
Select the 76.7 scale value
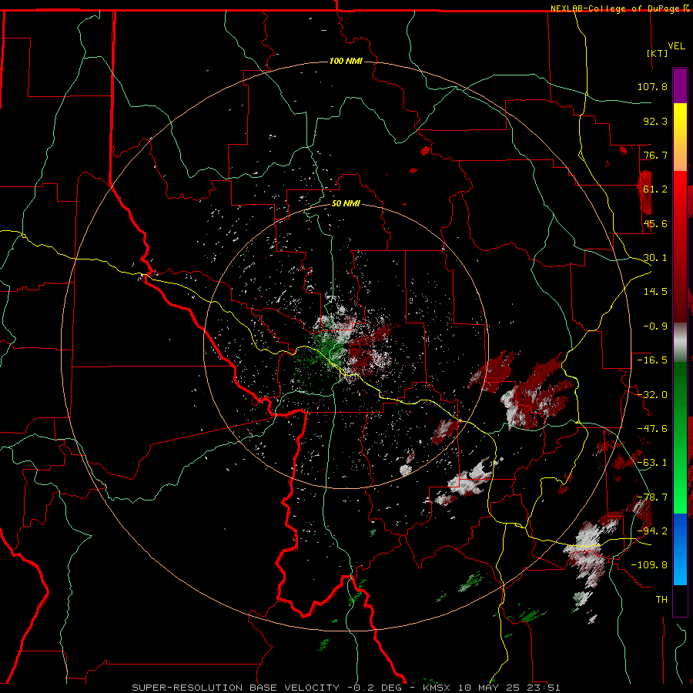655,155
